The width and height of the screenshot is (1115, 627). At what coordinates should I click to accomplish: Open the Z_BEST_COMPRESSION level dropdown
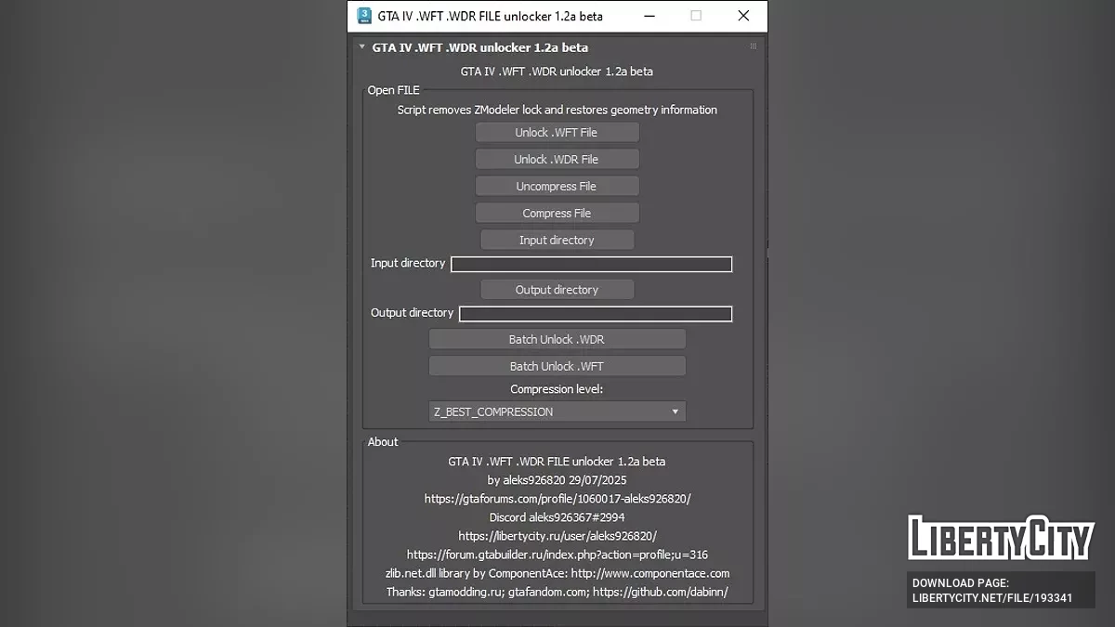pos(557,411)
